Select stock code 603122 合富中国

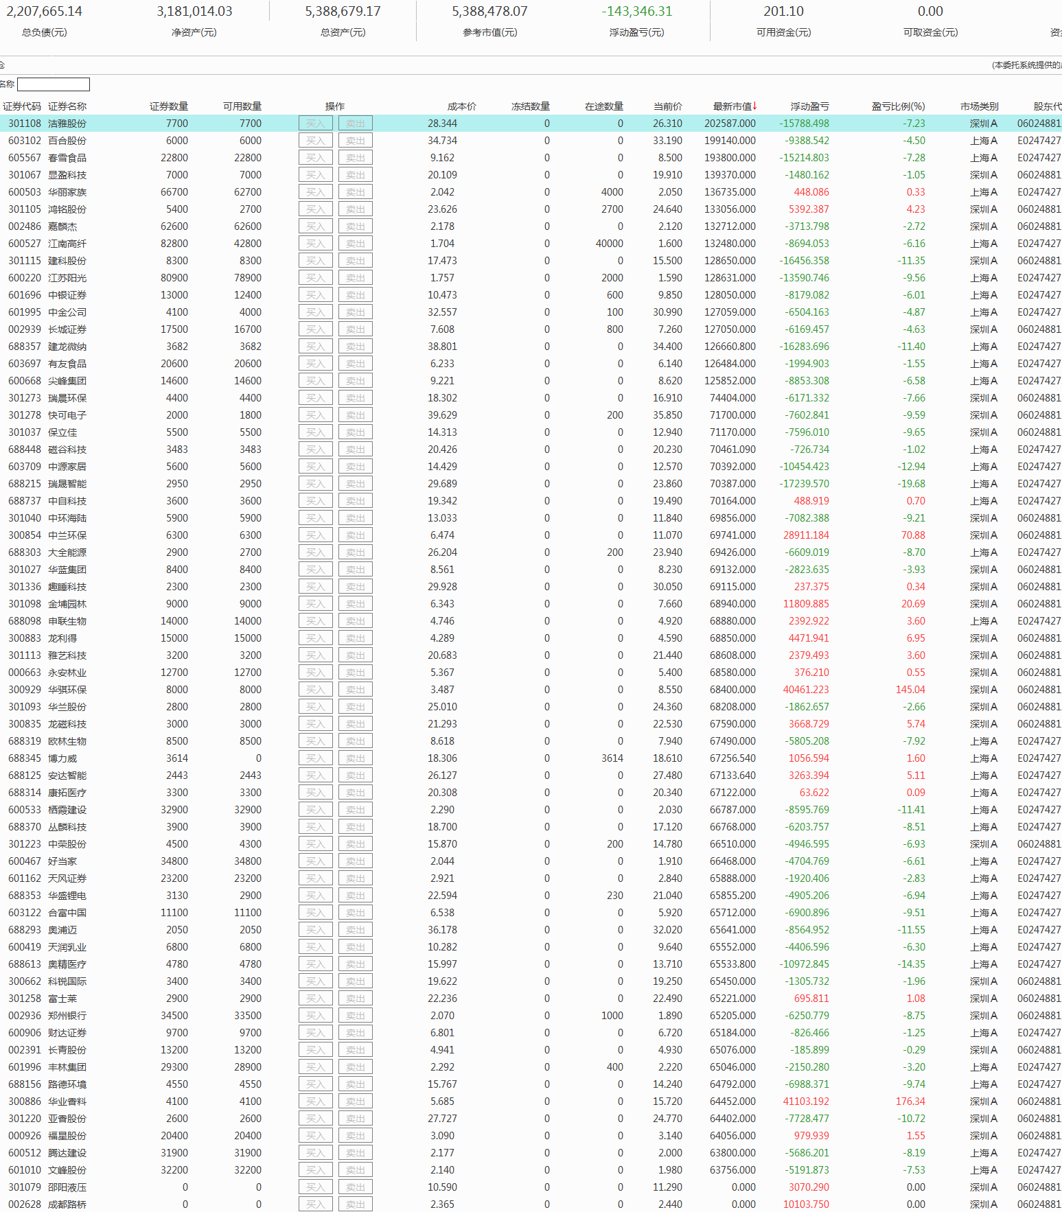coord(25,913)
